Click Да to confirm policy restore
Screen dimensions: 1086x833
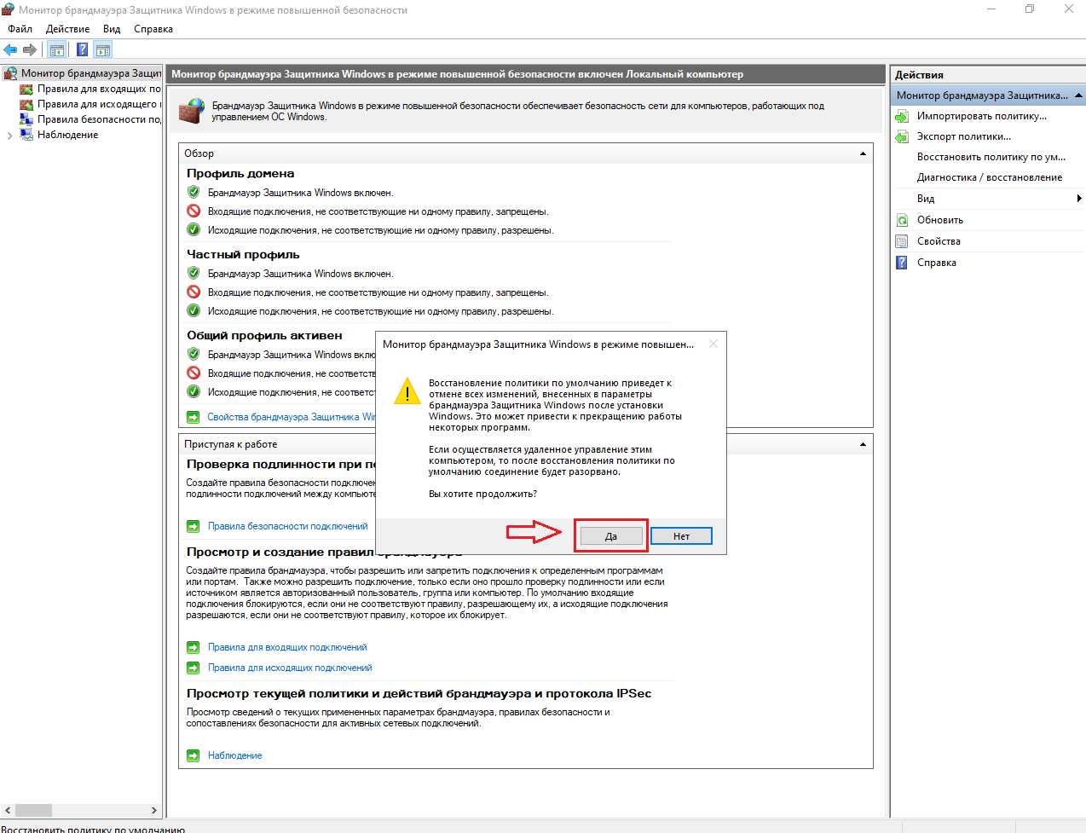(610, 536)
